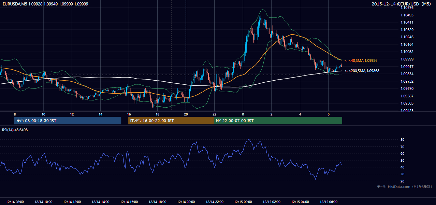The width and height of the screenshot is (436, 205).
Task: Click bottom date label 12/15 02:00
Action: (x=271, y=202)
